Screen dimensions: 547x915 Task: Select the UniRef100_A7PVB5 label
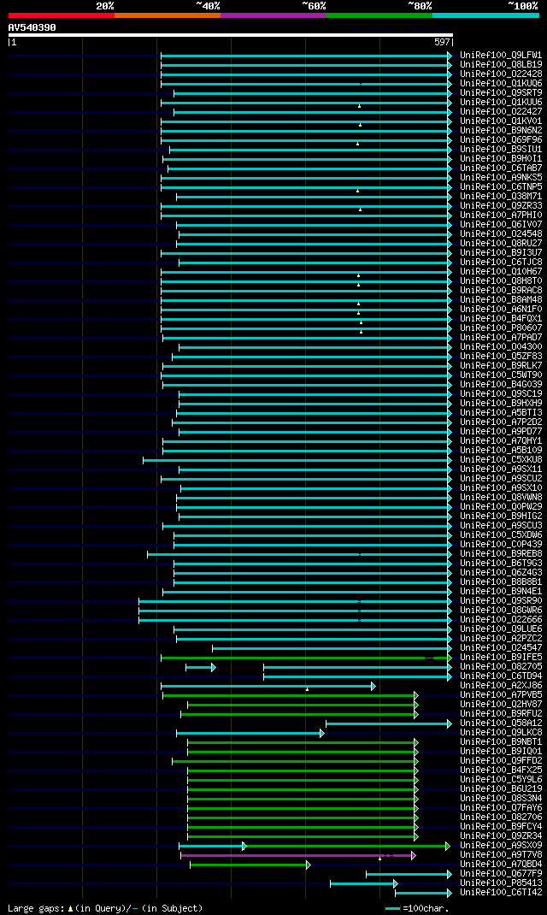(501, 695)
